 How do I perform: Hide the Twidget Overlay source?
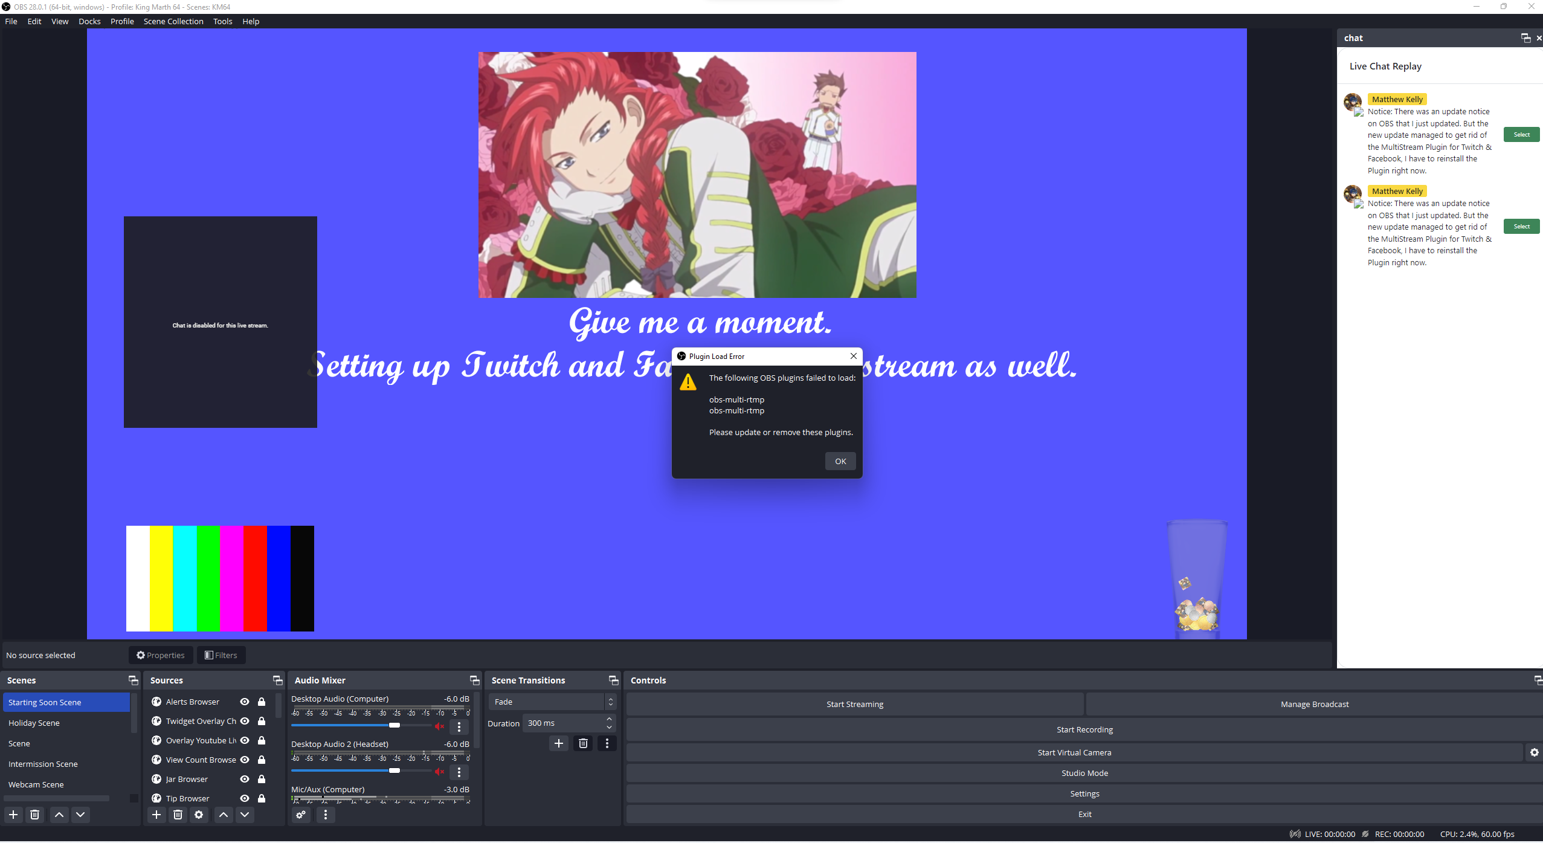click(x=245, y=721)
